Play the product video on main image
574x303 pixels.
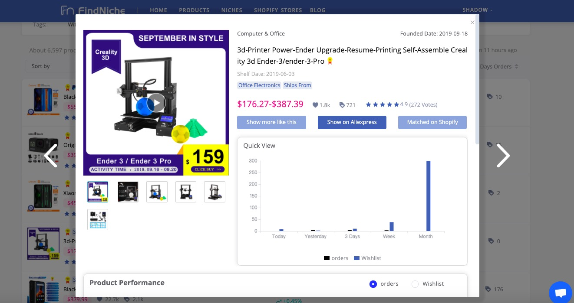pyautogui.click(x=156, y=103)
